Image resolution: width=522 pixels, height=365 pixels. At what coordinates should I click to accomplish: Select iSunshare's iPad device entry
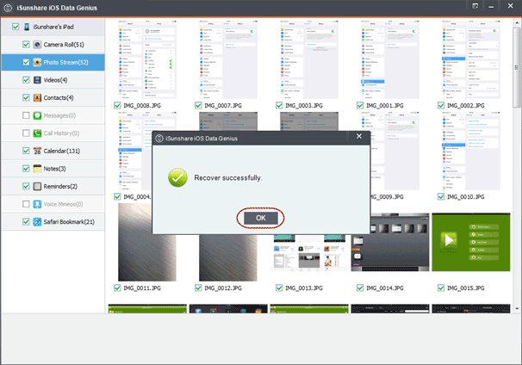[53, 27]
